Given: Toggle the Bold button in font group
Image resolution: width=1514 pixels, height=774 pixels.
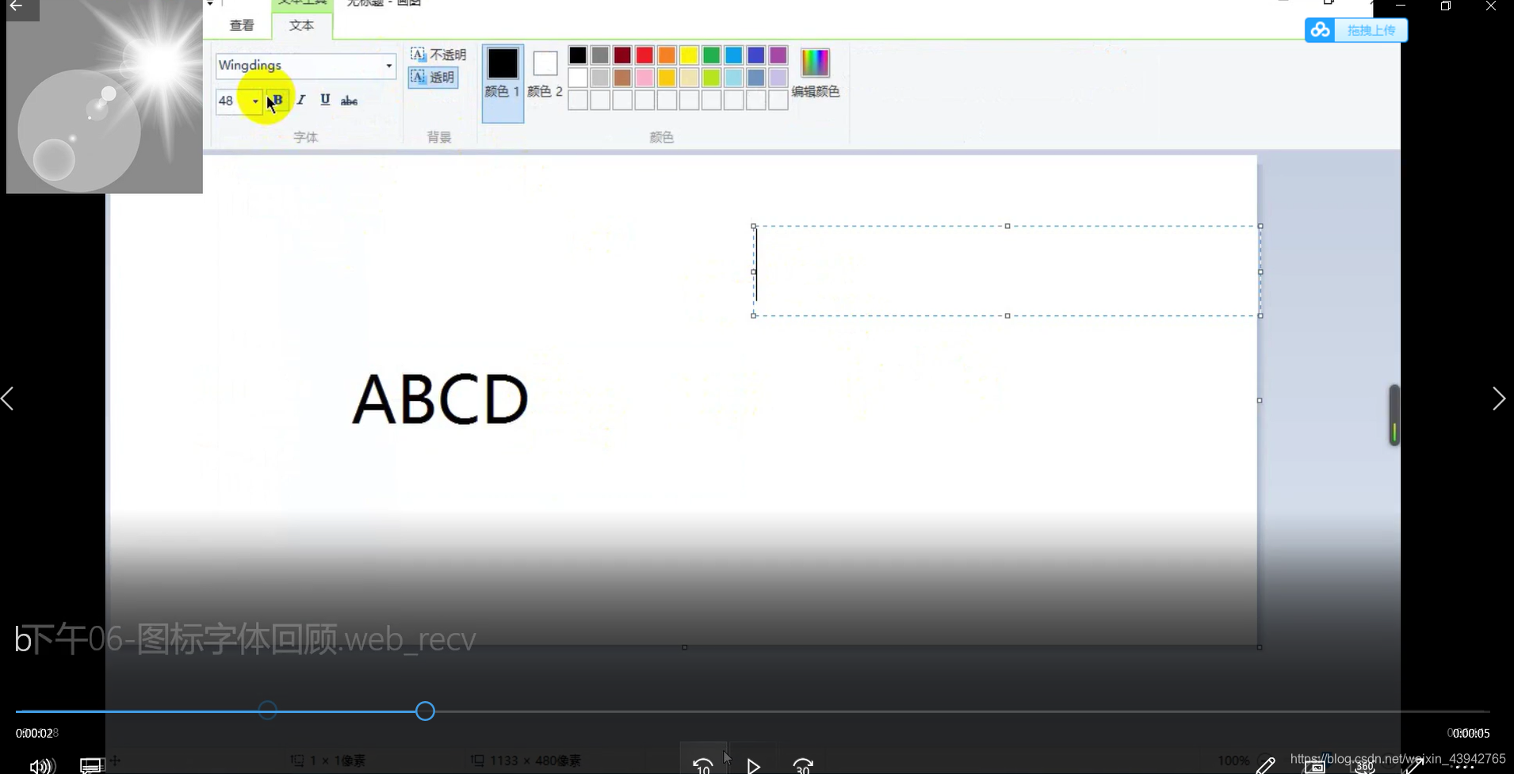Looking at the screenshot, I should (277, 100).
